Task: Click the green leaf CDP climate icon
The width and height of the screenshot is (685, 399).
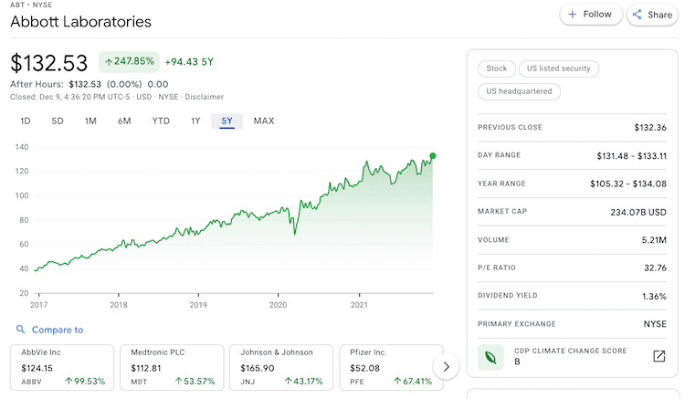Action: [490, 358]
